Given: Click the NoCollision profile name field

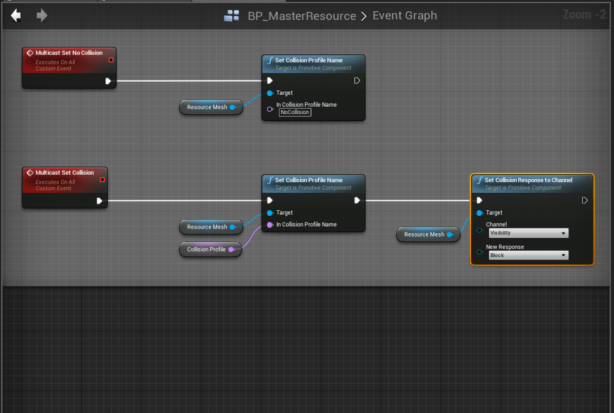Looking at the screenshot, I should pos(295,112).
